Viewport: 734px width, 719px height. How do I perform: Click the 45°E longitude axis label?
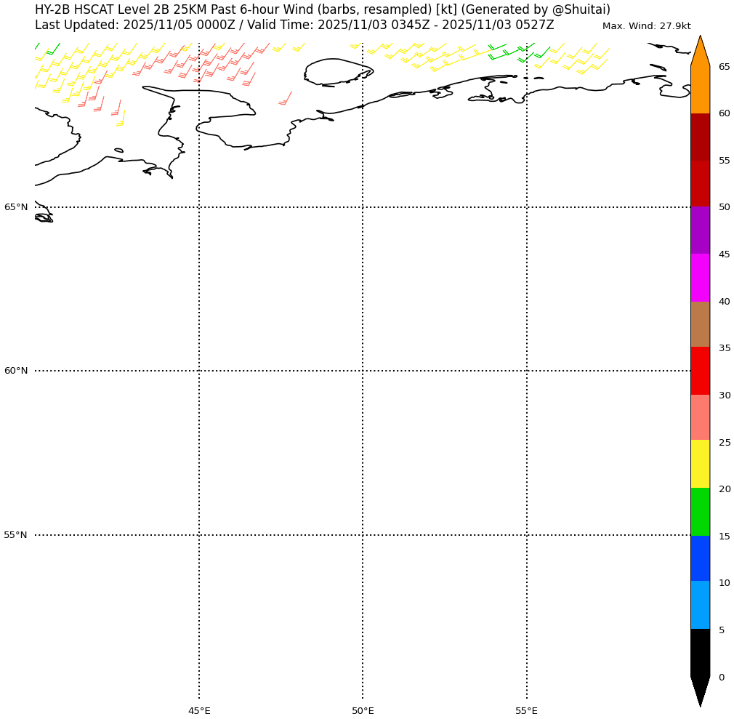(x=199, y=710)
